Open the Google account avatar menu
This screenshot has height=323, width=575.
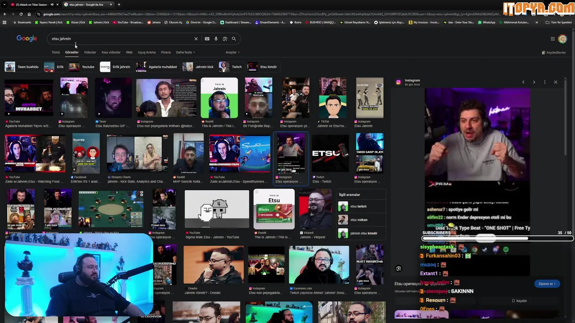pyautogui.click(x=562, y=39)
